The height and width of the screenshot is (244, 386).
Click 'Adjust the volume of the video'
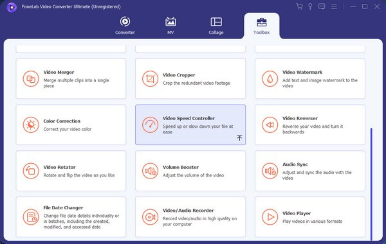[x=193, y=175]
